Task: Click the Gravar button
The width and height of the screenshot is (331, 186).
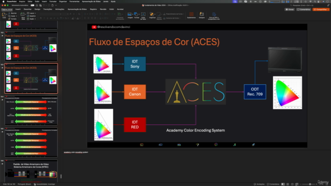Action: click(290, 9)
